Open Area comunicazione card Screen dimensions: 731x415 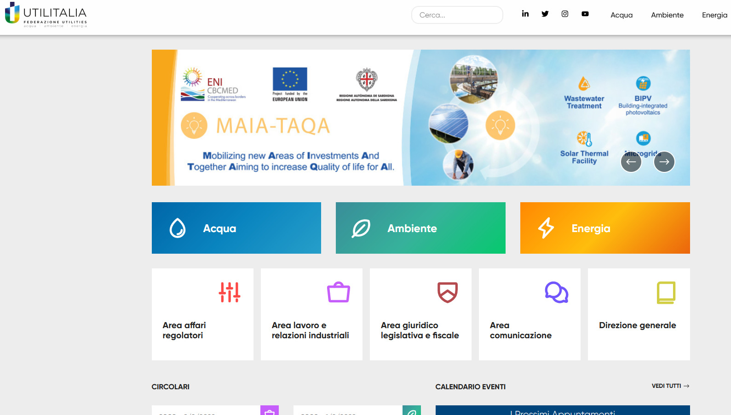tap(530, 314)
